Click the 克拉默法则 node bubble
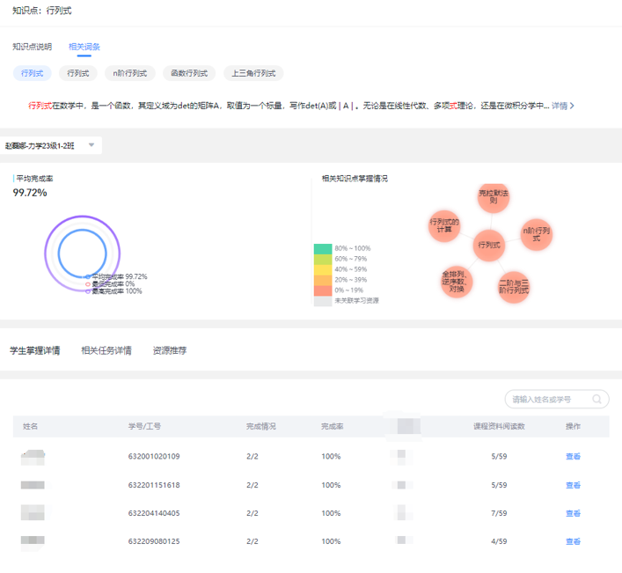This screenshot has width=622, height=573. pyautogui.click(x=493, y=197)
